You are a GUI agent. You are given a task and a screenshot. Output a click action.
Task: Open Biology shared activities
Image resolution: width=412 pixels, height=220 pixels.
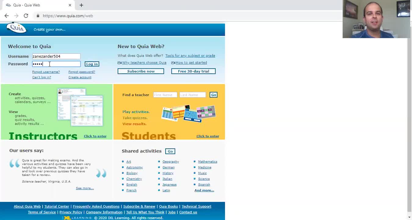click(x=132, y=173)
